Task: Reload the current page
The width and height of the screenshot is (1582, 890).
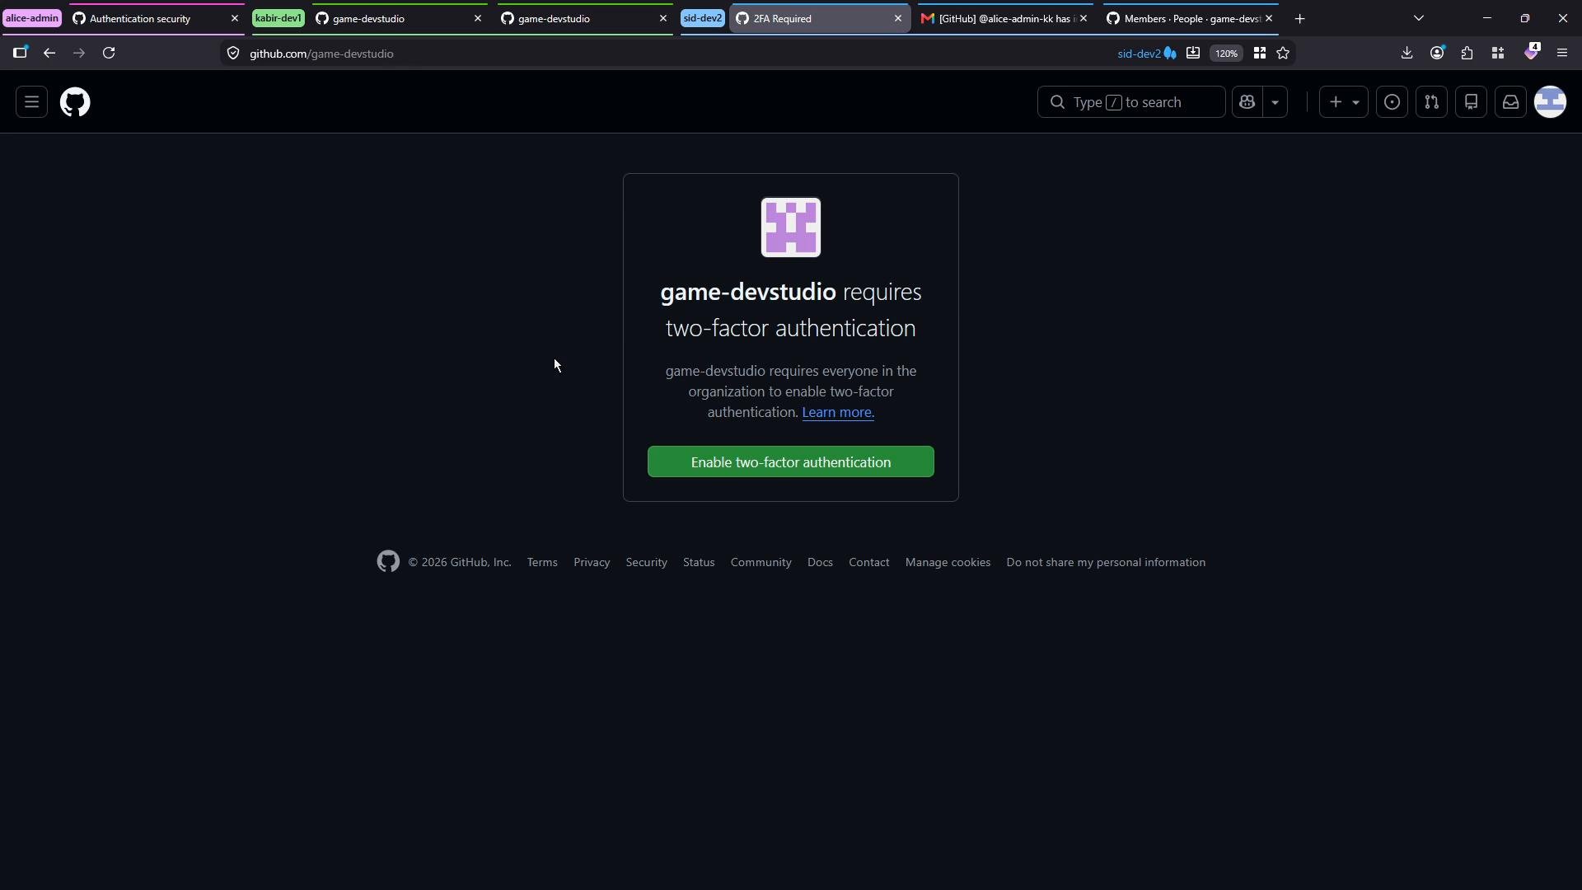Action: [x=109, y=53]
